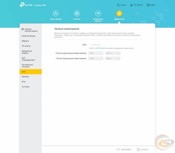Open download bandwidth Мбіт/с unit dropdown
175x153 pixels.
click(113, 58)
